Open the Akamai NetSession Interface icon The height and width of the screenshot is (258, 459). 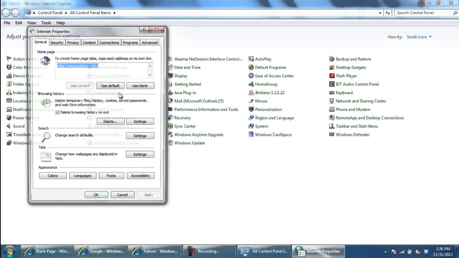pyautogui.click(x=205, y=59)
